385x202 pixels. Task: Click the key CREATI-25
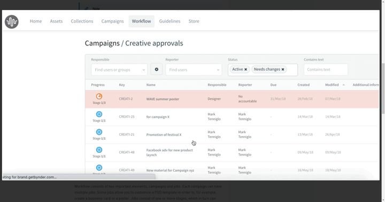tap(127, 116)
